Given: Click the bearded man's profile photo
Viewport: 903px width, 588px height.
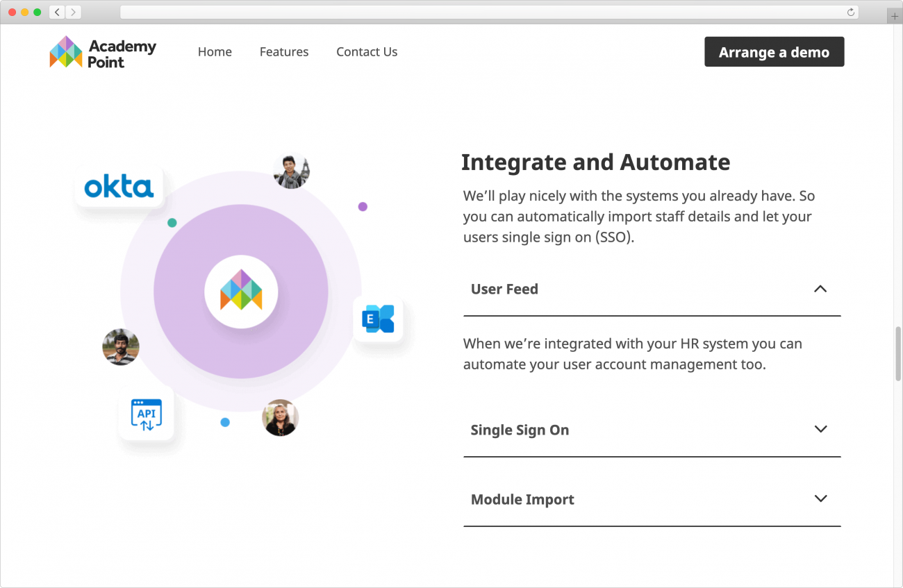Looking at the screenshot, I should coord(121,346).
